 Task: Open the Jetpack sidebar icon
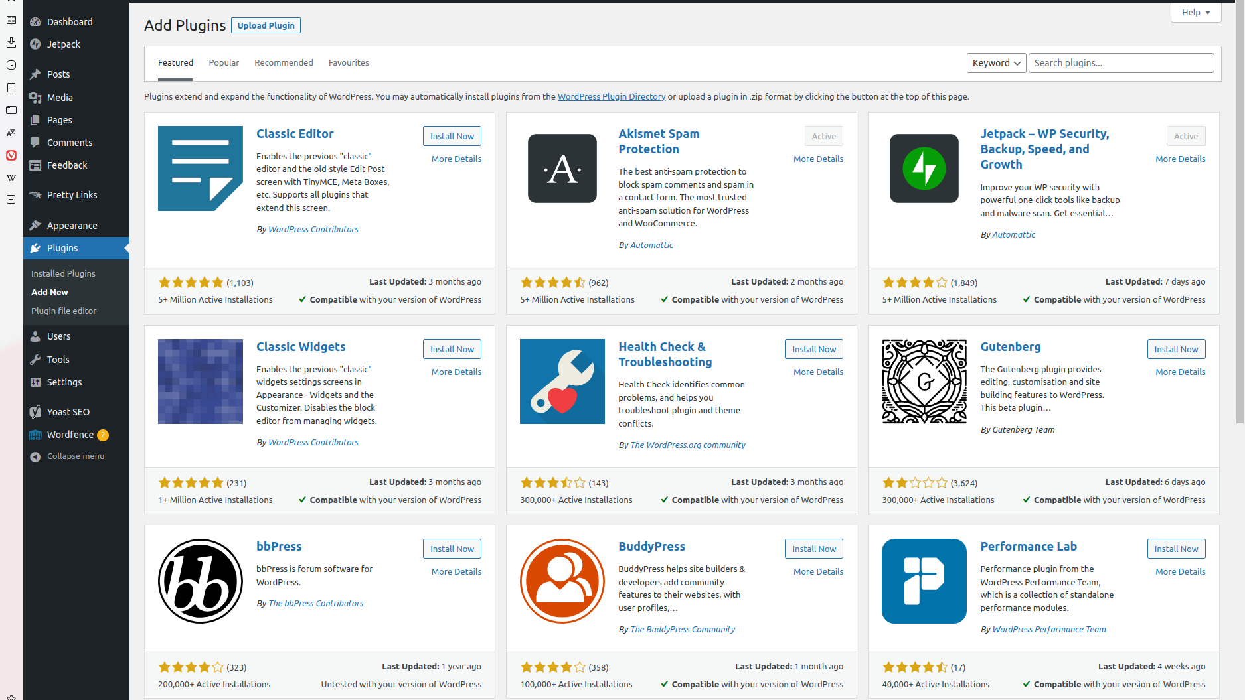click(x=35, y=44)
